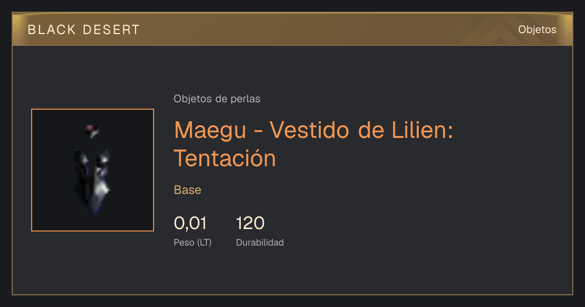
Task: Click the Peso (LT) label
Action: pos(193,243)
